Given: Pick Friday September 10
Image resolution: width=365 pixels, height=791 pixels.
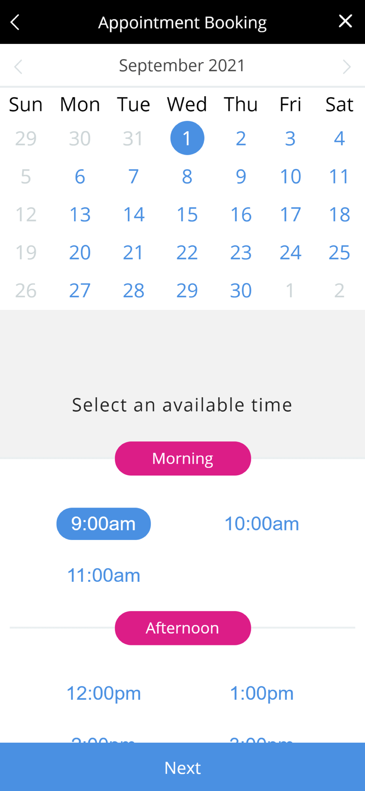Looking at the screenshot, I should tap(290, 176).
